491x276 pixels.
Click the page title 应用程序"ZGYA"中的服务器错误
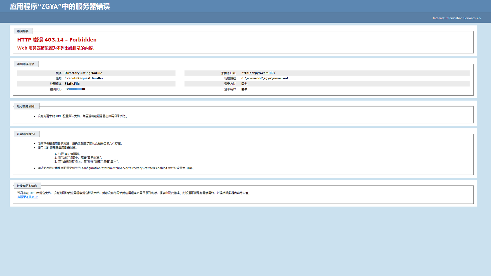pos(60,6)
